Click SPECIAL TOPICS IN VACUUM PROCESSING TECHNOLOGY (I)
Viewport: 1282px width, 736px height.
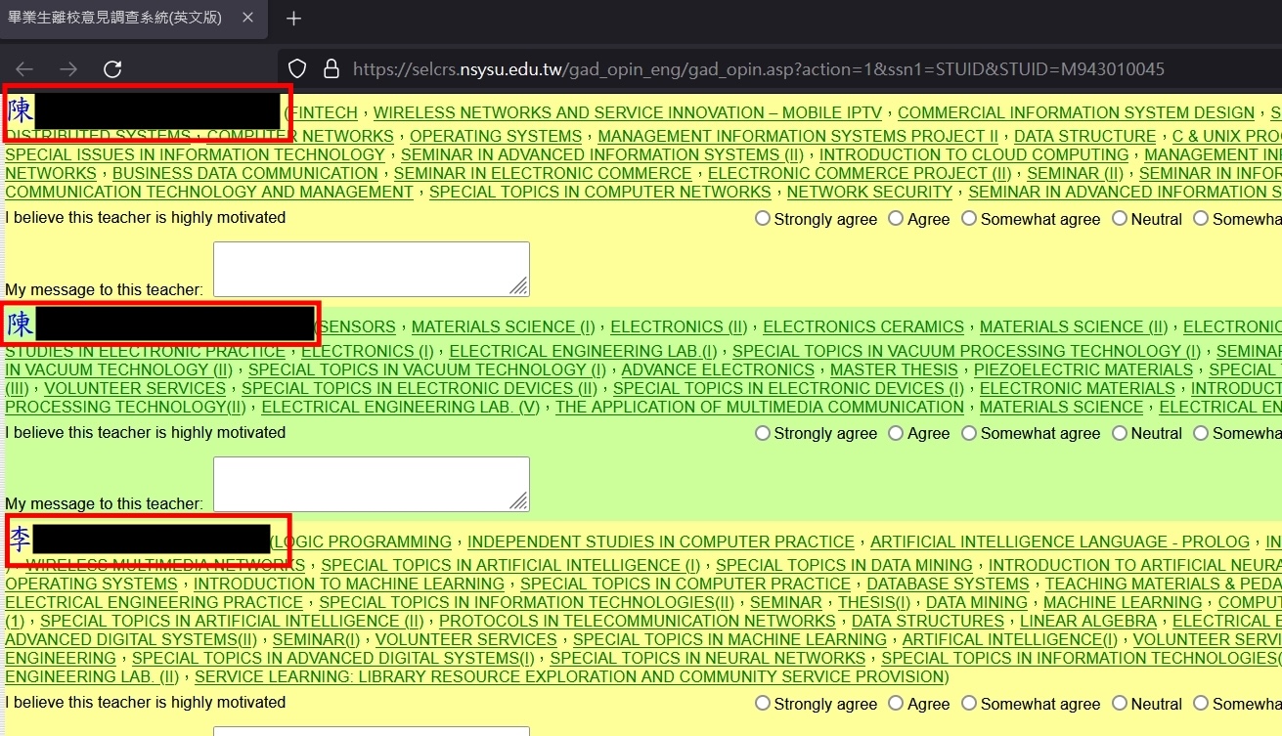coord(966,351)
